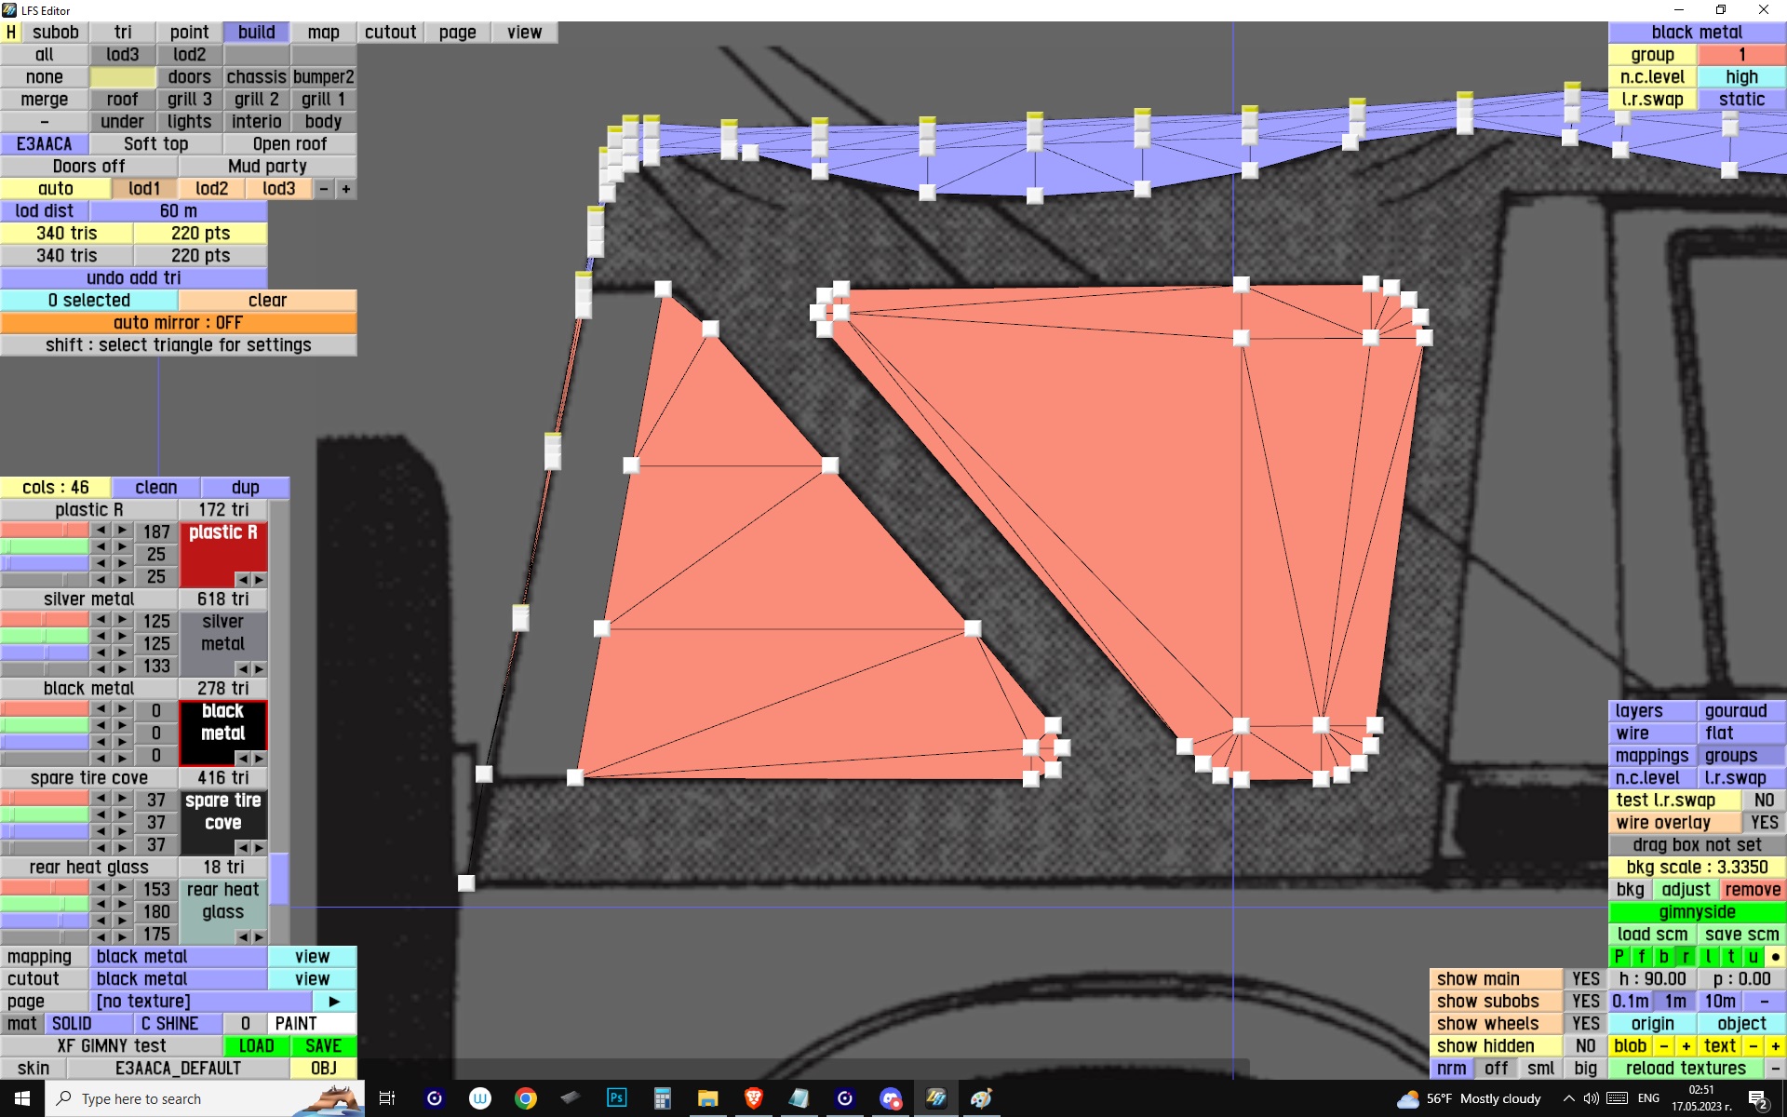Open the mapping black metal selector
This screenshot has width=1787, height=1117.
coord(178,957)
